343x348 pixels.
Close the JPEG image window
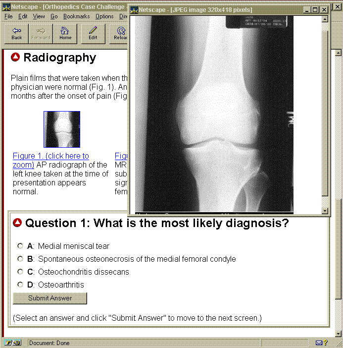(x=324, y=10)
